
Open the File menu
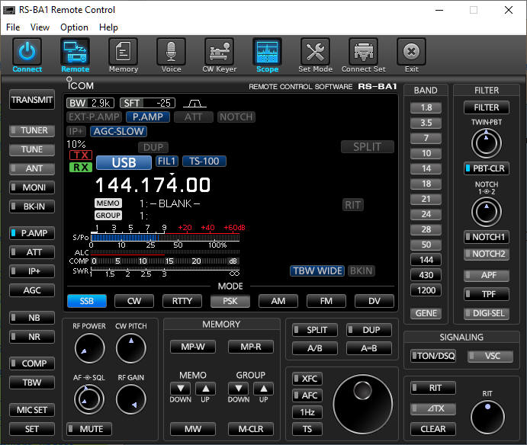pos(13,27)
